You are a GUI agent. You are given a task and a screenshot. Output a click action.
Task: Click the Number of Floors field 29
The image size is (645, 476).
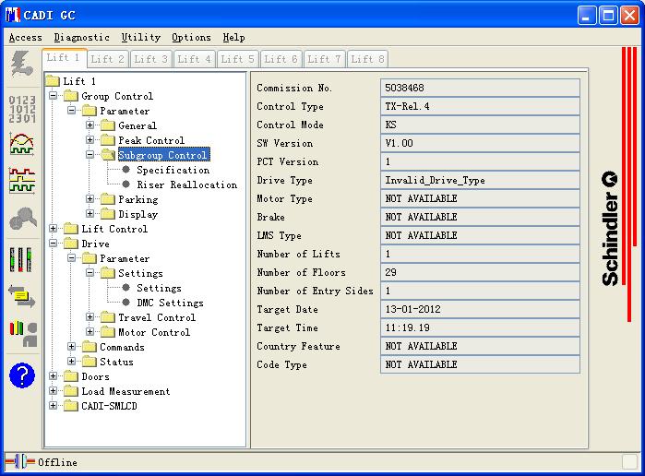click(480, 272)
